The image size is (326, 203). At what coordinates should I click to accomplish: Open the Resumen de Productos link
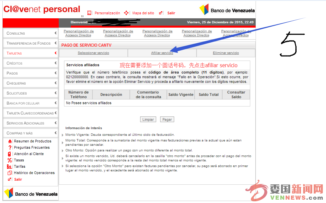33,141
